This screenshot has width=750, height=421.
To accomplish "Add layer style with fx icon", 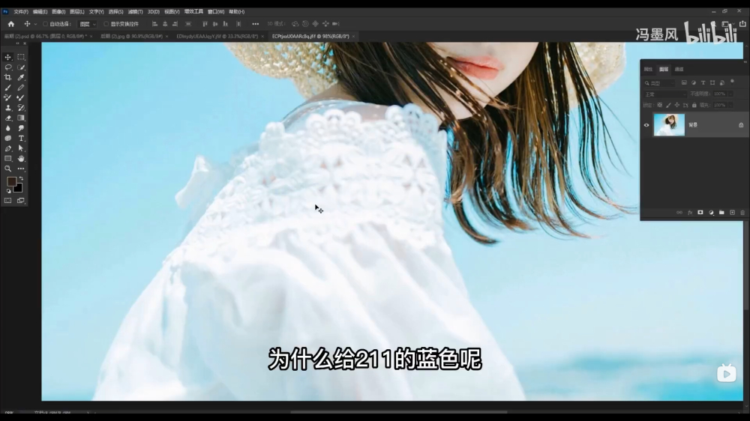I will (x=690, y=213).
